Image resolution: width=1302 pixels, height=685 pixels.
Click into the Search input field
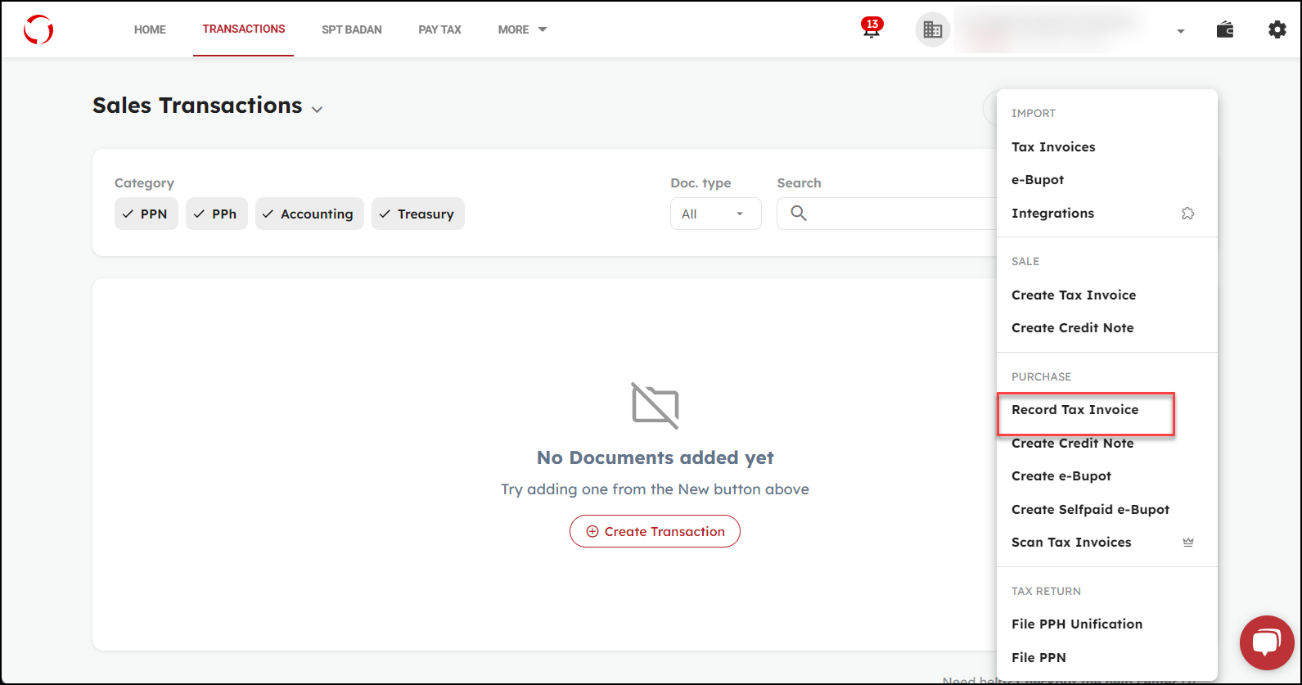coord(892,214)
